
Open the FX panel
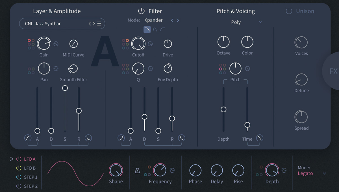331,71
